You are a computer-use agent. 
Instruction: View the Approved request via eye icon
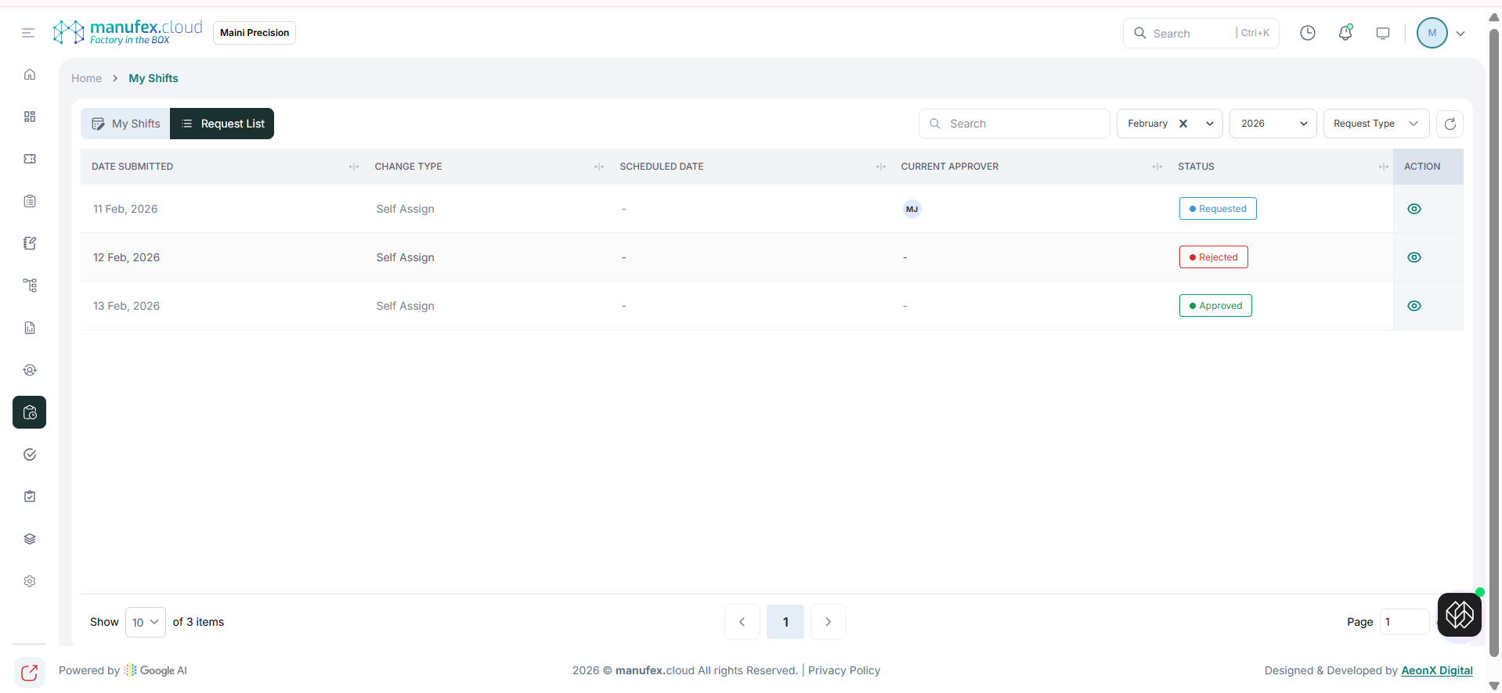pyautogui.click(x=1414, y=306)
